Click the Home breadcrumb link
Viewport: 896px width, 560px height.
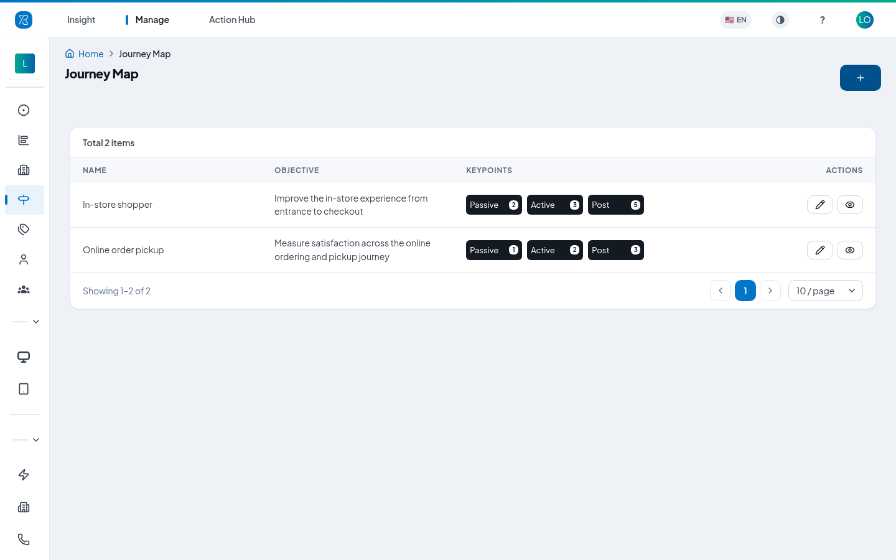[85, 54]
